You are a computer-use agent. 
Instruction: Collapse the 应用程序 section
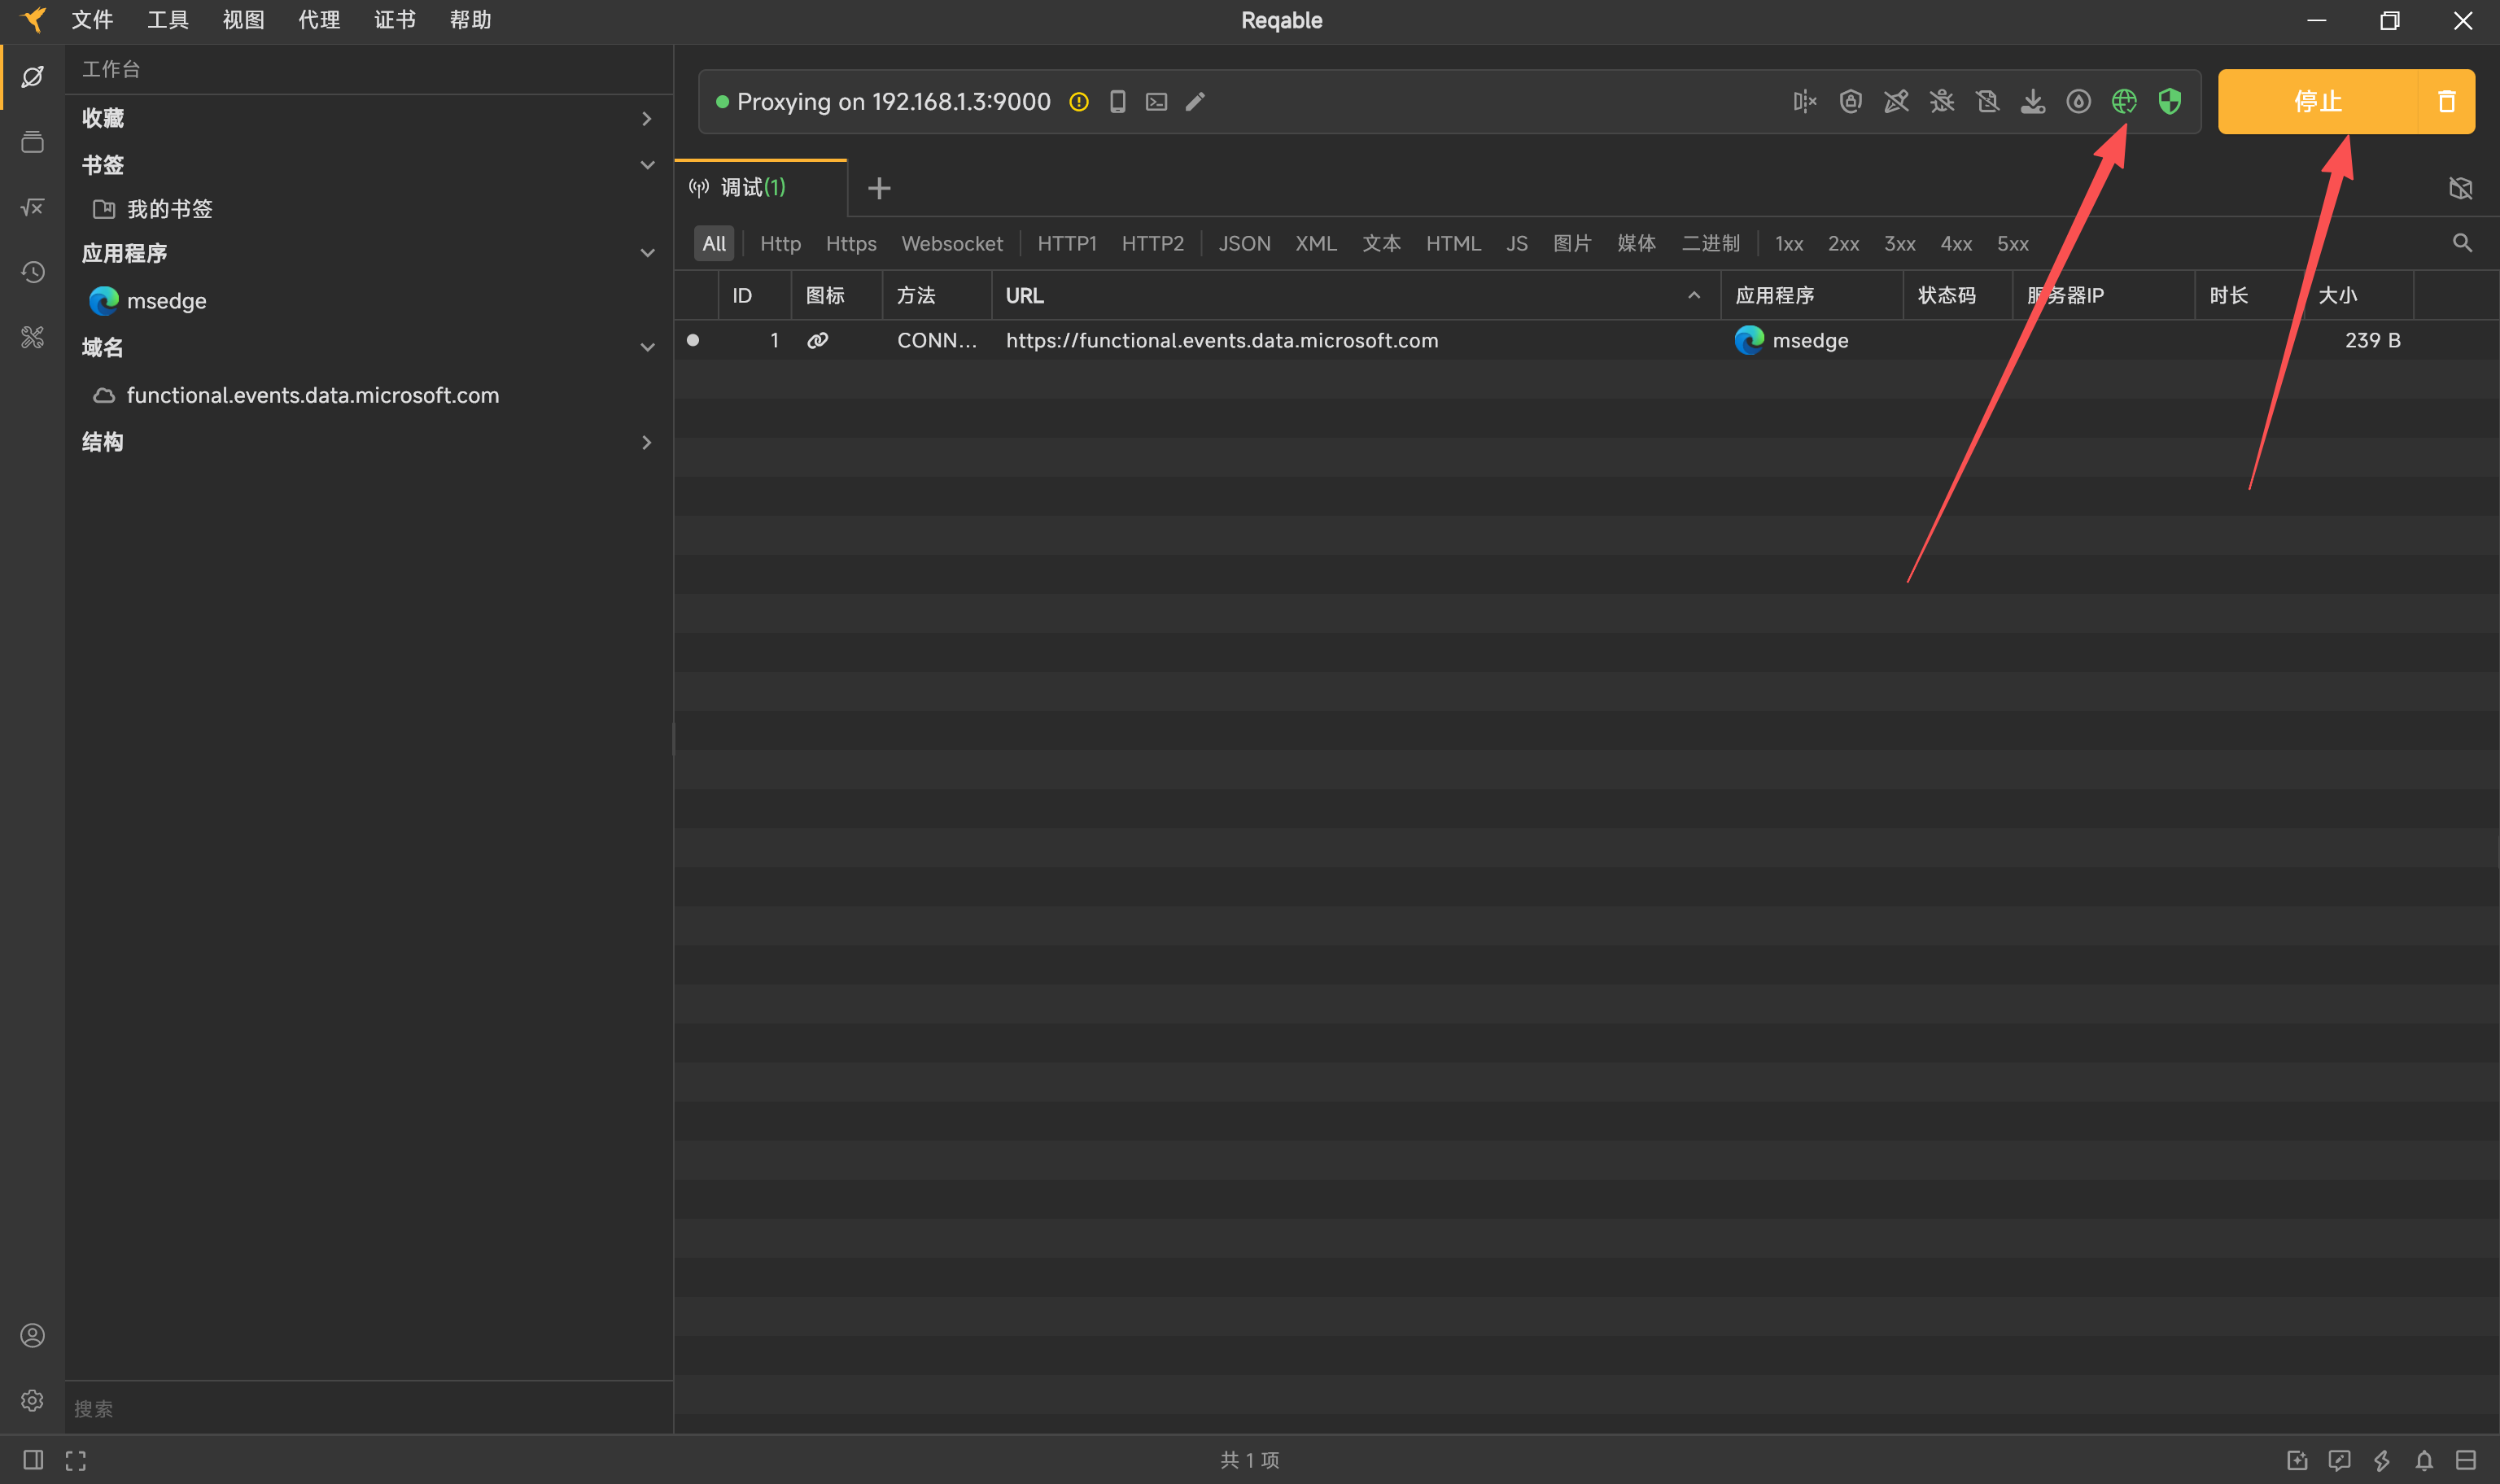coord(646,253)
